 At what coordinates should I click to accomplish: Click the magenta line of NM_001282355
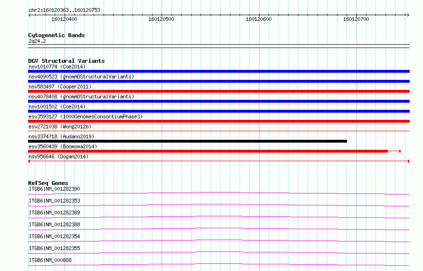point(219,252)
